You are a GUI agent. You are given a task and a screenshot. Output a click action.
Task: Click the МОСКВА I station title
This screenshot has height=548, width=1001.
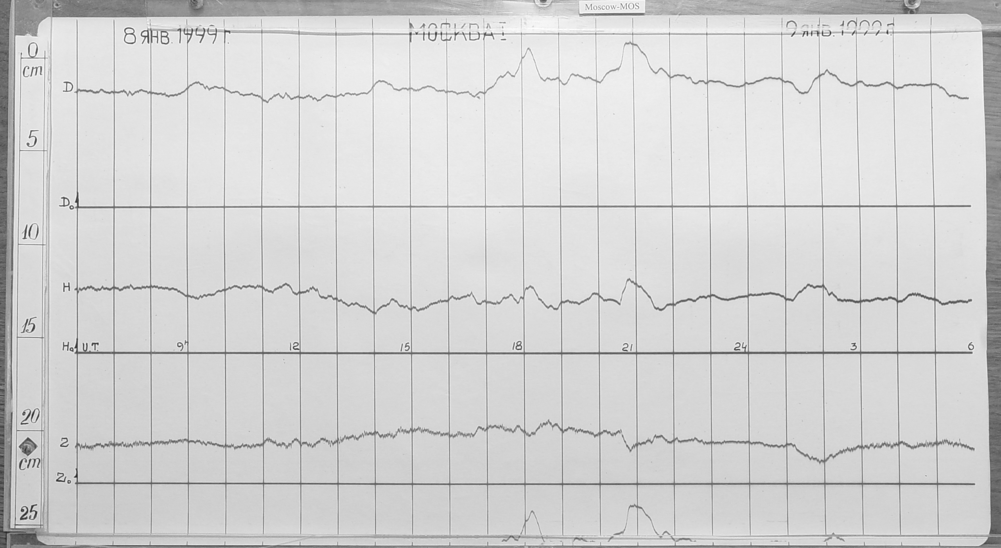tap(457, 32)
